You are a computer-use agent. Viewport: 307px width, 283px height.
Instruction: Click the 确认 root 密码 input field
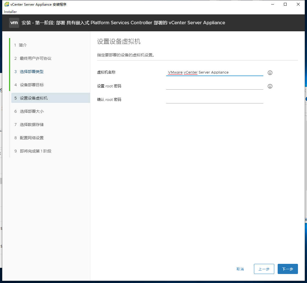tap(214, 100)
